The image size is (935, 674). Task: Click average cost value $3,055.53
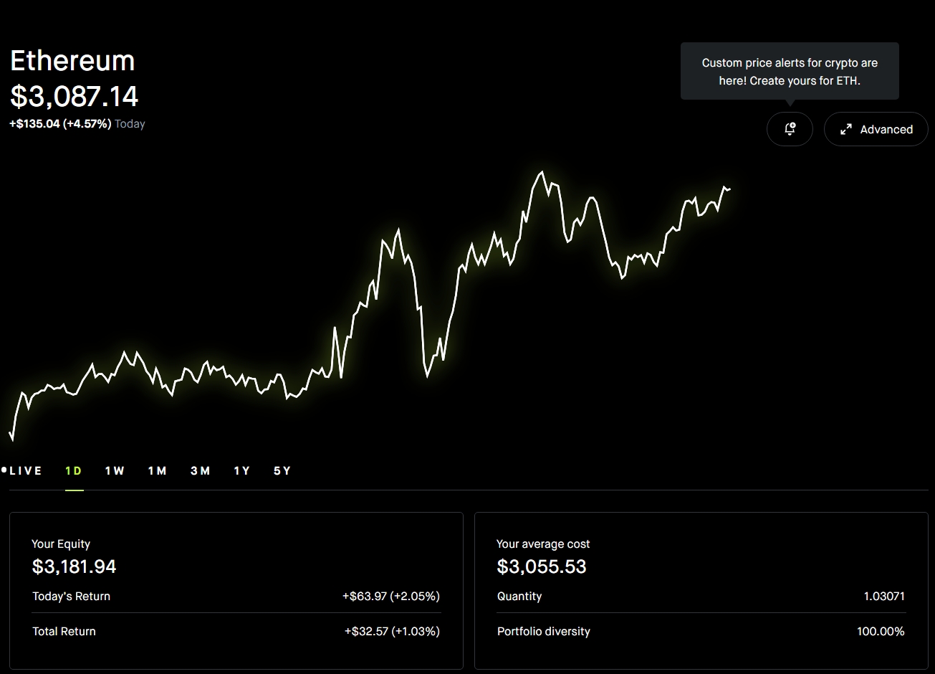coord(542,566)
